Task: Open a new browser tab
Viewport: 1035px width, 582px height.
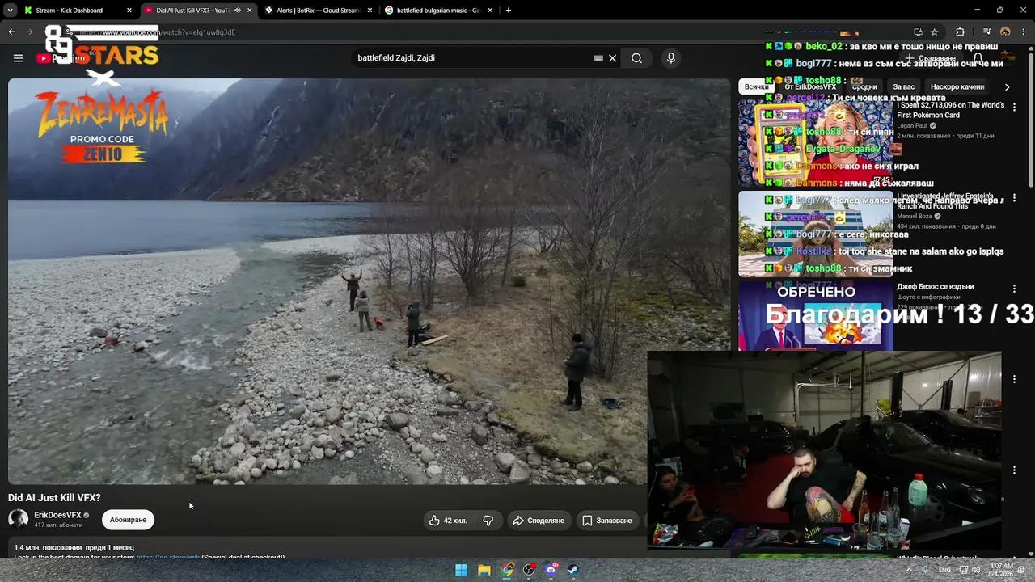Action: tap(509, 11)
